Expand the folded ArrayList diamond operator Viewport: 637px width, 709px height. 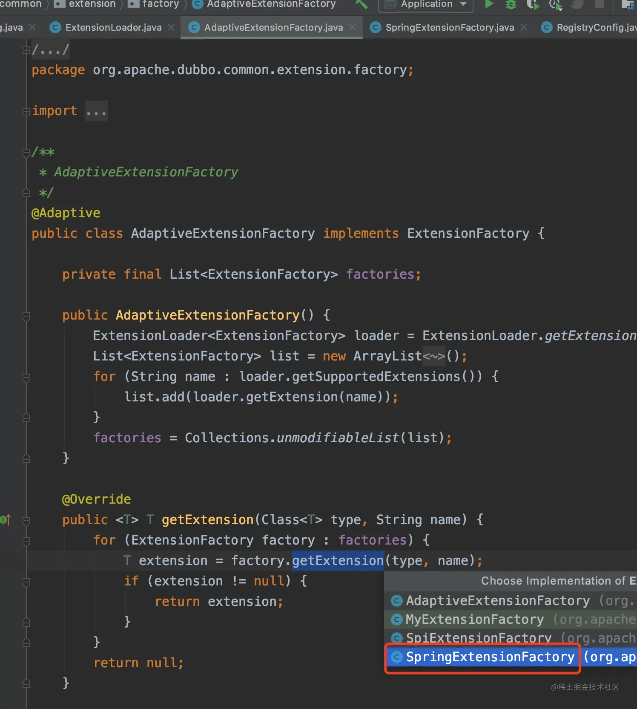[x=434, y=356]
